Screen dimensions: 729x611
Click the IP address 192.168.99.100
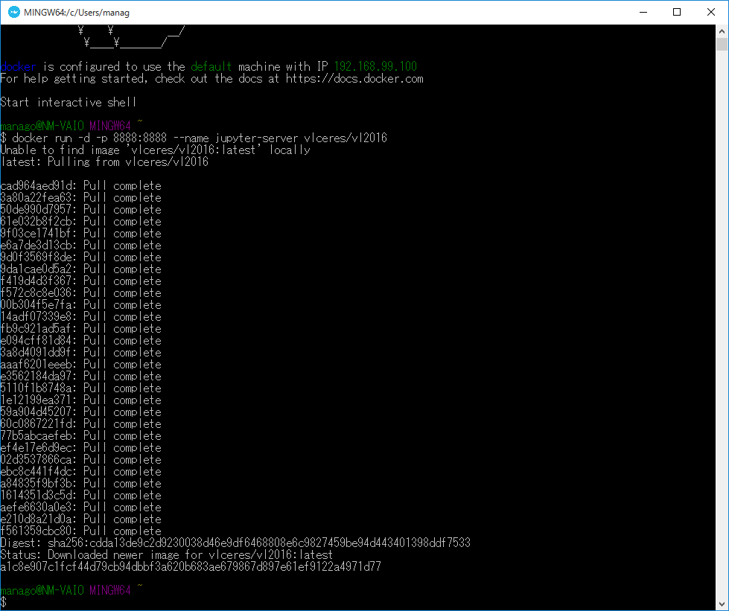[375, 66]
